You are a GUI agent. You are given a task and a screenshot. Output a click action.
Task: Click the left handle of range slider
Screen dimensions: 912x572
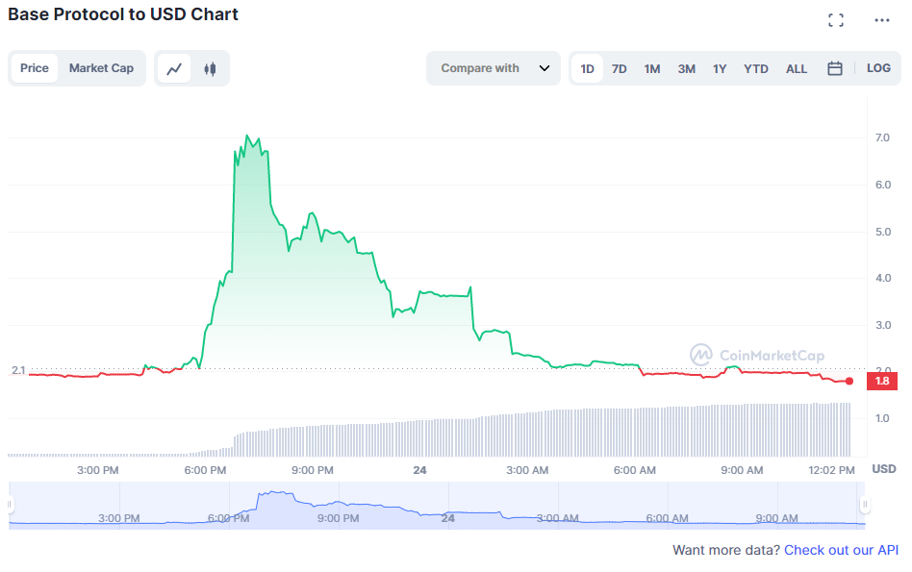(x=11, y=505)
